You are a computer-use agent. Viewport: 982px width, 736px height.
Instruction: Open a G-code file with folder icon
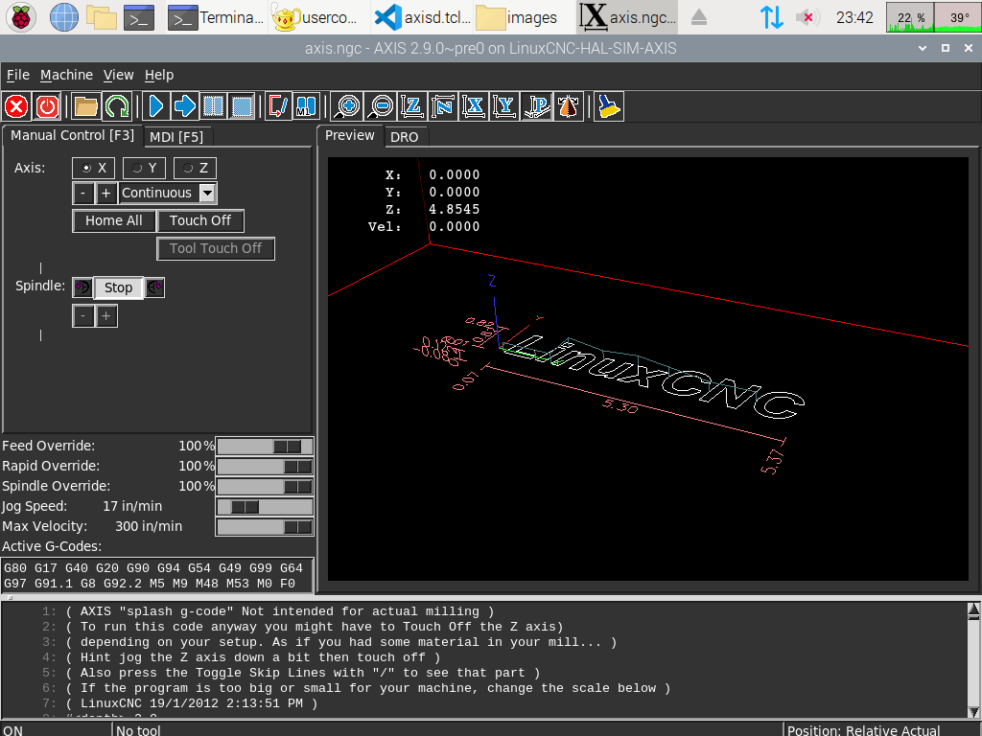85,106
